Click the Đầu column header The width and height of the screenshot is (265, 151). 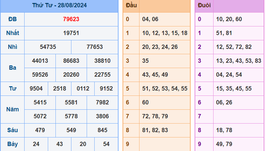[x=131, y=5]
